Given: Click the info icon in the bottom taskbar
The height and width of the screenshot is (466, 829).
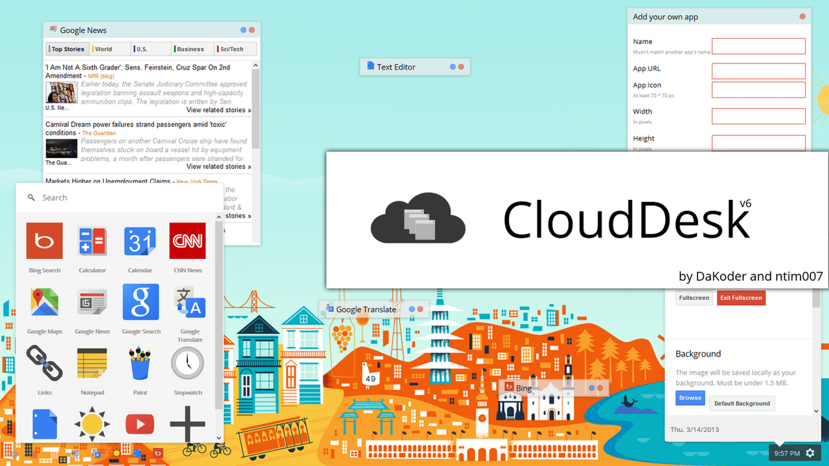Looking at the screenshot, I should [x=14, y=454].
